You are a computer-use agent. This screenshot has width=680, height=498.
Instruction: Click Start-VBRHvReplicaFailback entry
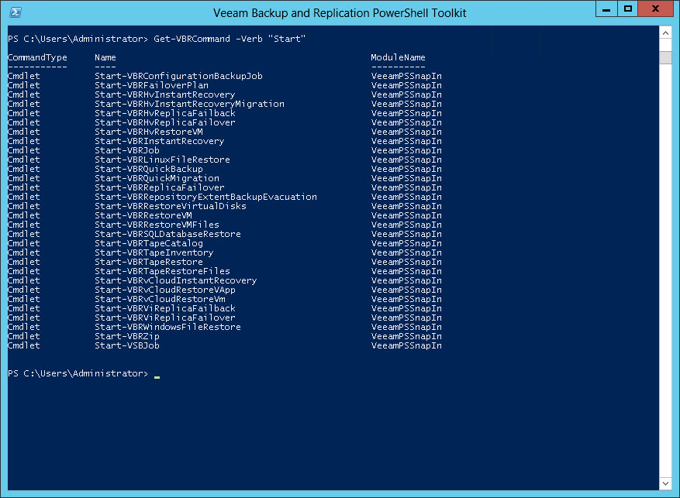(165, 113)
